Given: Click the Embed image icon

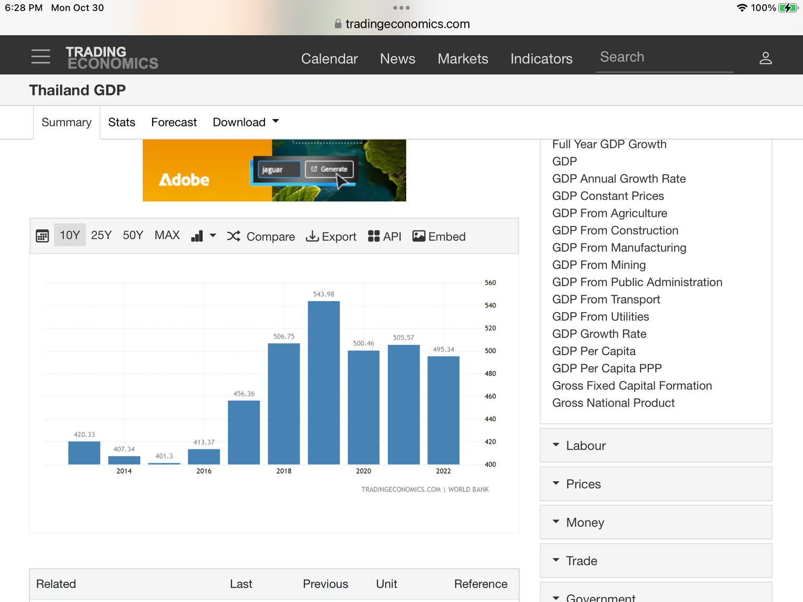Looking at the screenshot, I should point(419,236).
